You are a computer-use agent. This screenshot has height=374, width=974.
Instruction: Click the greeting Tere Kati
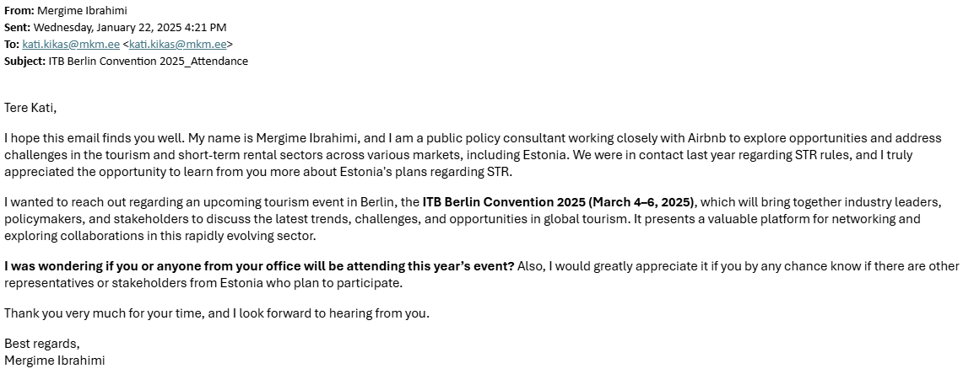30,108
